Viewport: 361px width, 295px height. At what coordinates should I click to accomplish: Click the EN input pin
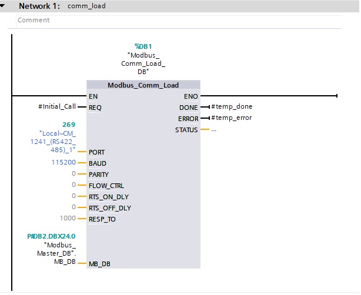[93, 96]
